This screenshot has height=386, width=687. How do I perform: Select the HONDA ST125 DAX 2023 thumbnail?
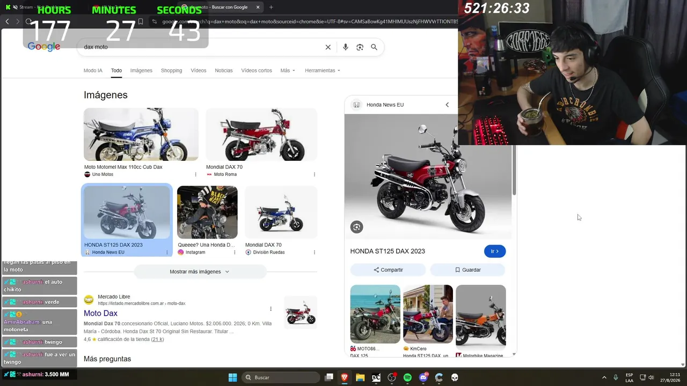click(x=127, y=212)
